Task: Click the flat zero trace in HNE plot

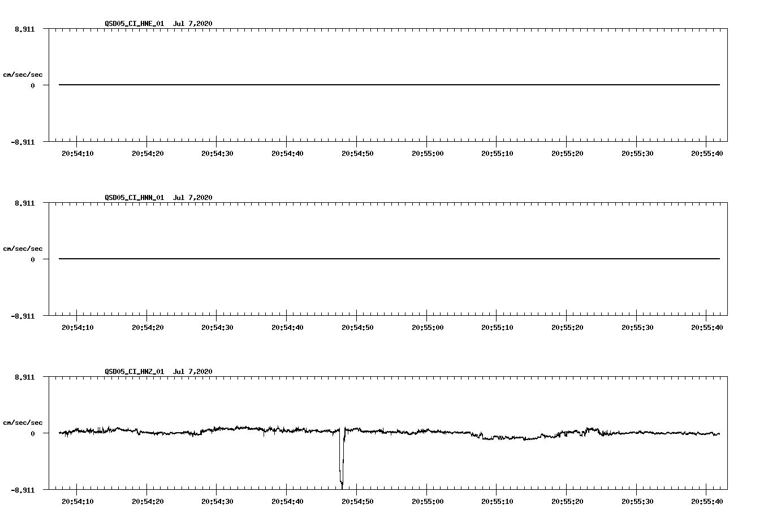Action: pyautogui.click(x=389, y=85)
